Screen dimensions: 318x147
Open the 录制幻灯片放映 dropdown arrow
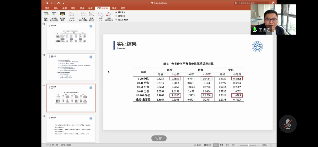pyautogui.click(x=112, y=14)
